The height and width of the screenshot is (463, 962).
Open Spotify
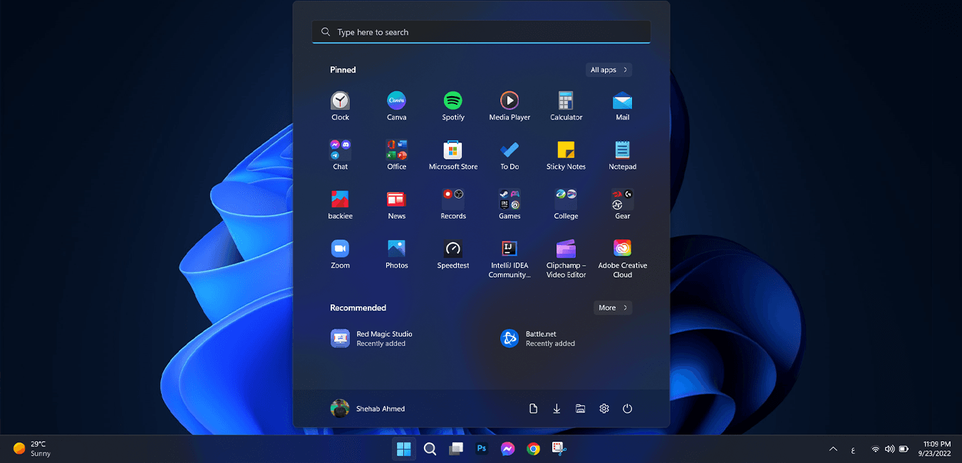pyautogui.click(x=453, y=106)
